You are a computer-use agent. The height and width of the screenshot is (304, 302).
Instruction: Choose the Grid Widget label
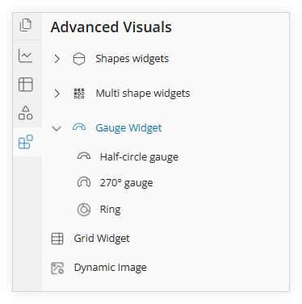point(102,239)
